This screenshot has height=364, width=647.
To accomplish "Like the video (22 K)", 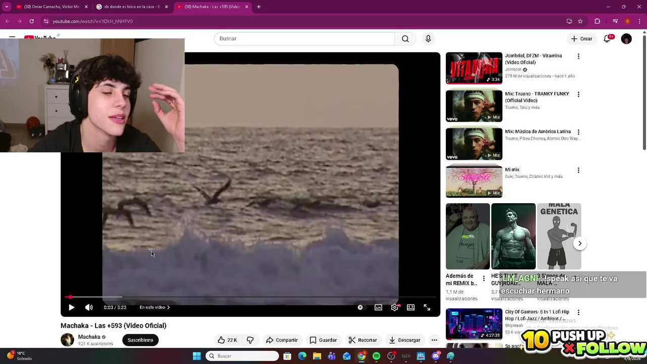I will 227,340.
